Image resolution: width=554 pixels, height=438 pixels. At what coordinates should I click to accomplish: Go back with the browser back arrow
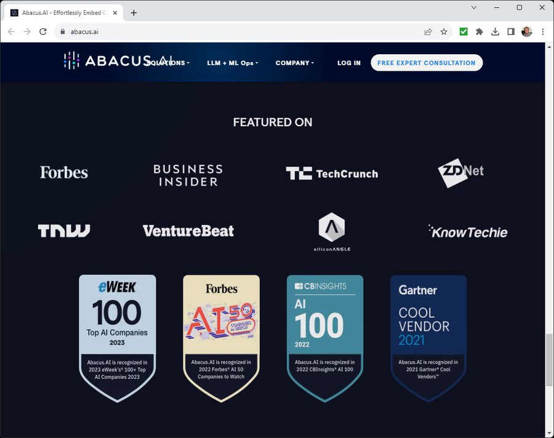tap(11, 32)
